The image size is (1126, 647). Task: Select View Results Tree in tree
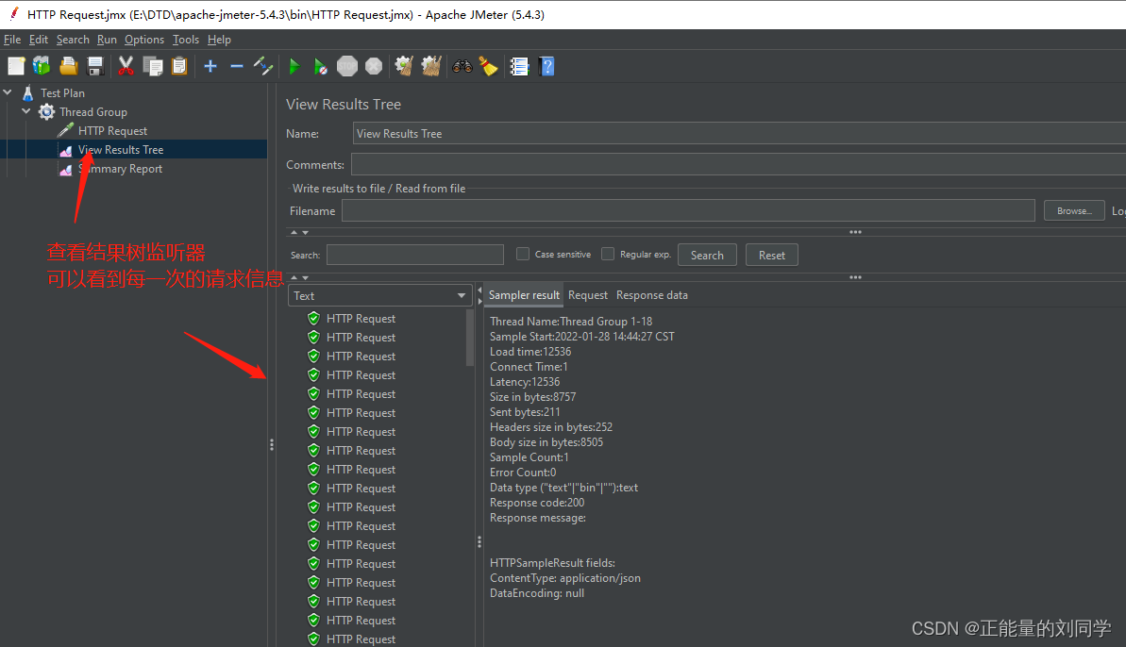tap(121, 149)
